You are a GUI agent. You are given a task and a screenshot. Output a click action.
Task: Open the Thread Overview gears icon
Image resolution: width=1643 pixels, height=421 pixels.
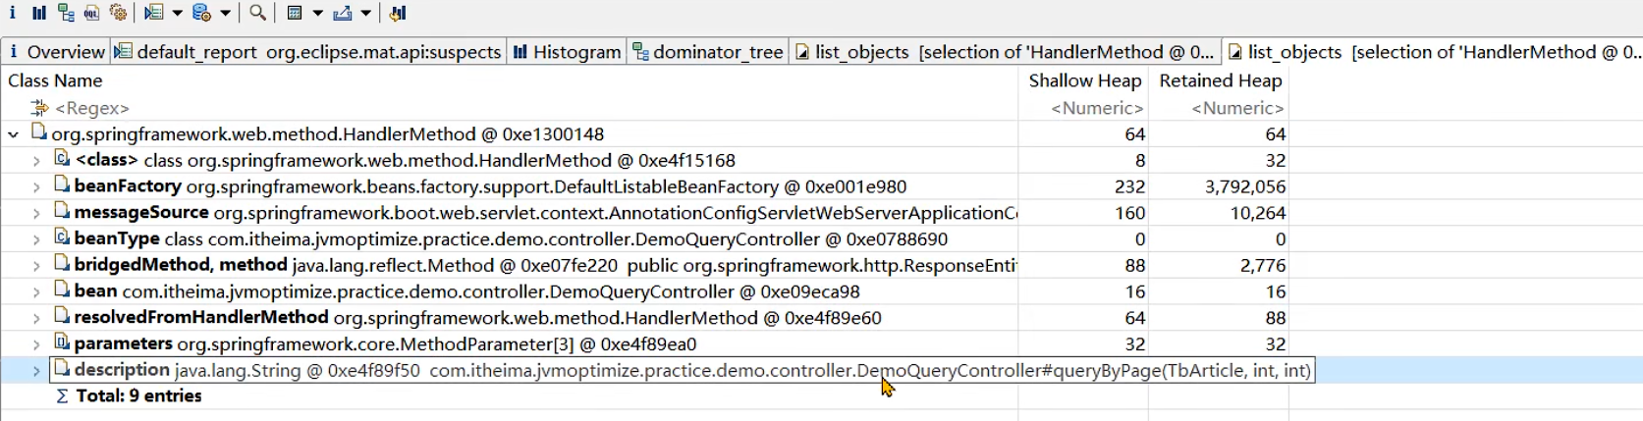(119, 13)
